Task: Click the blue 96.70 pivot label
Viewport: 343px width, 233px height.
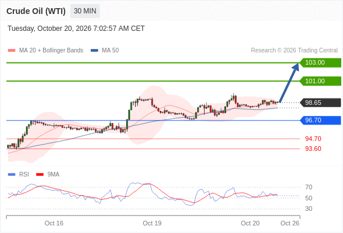Action: pyautogui.click(x=320, y=121)
